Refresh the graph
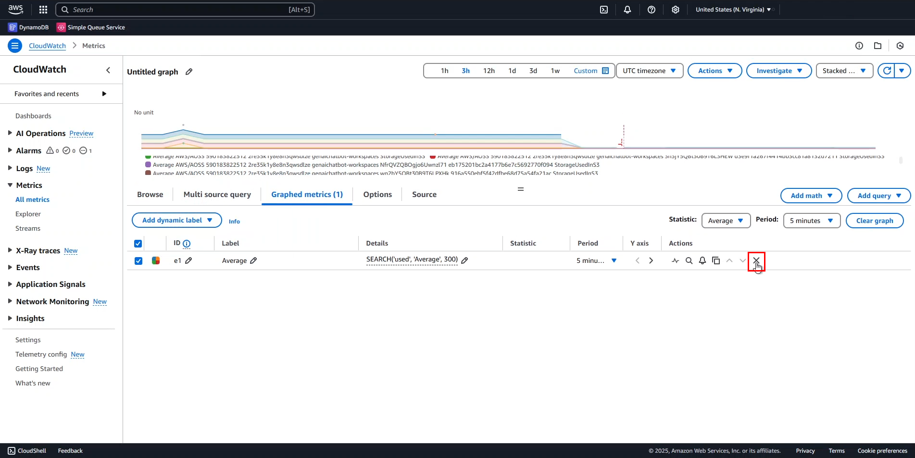 tap(887, 71)
